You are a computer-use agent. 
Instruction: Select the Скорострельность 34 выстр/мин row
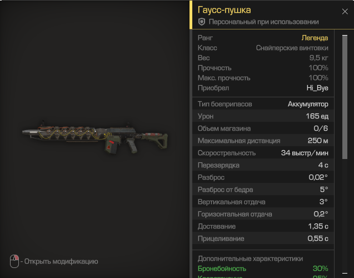pos(263,153)
